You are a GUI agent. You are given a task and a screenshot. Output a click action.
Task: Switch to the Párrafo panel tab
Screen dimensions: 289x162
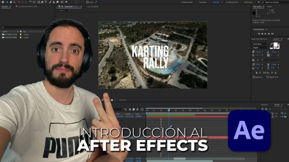click(x=277, y=105)
